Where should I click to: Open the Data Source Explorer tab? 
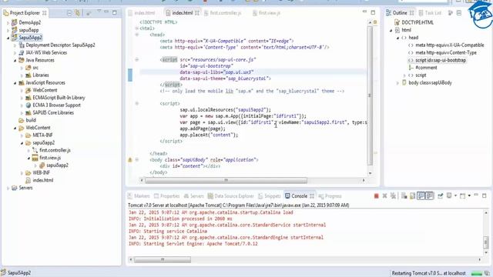(231, 196)
